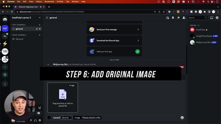Deafen with headphones icon
The image size is (221, 124).
tap(35, 120)
